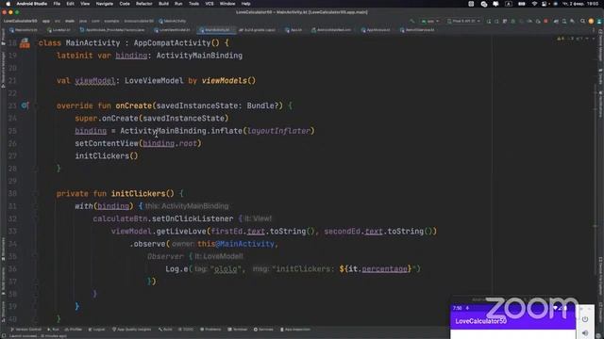Open the Logcat tool window
This screenshot has width=604, height=339.
tap(96, 330)
